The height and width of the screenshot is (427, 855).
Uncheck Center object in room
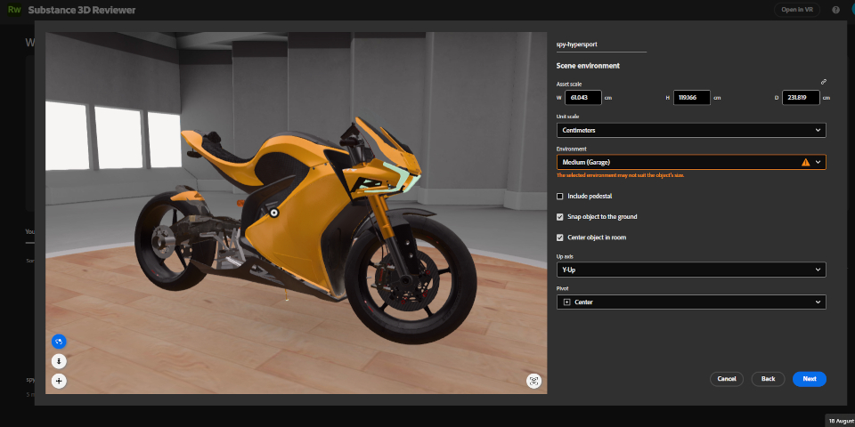coord(559,238)
